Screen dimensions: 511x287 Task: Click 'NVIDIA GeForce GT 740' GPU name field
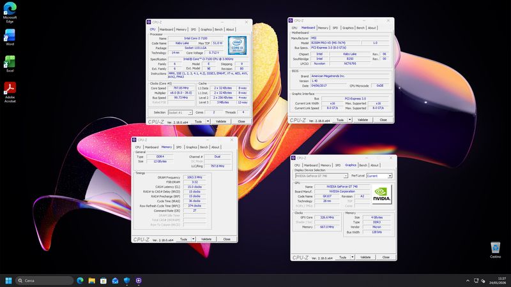(x=342, y=186)
